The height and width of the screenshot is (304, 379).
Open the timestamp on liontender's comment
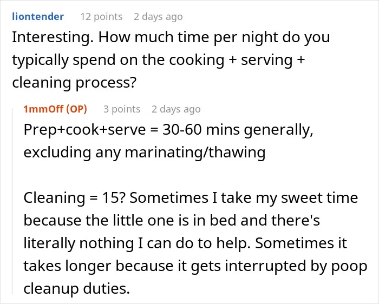click(158, 17)
